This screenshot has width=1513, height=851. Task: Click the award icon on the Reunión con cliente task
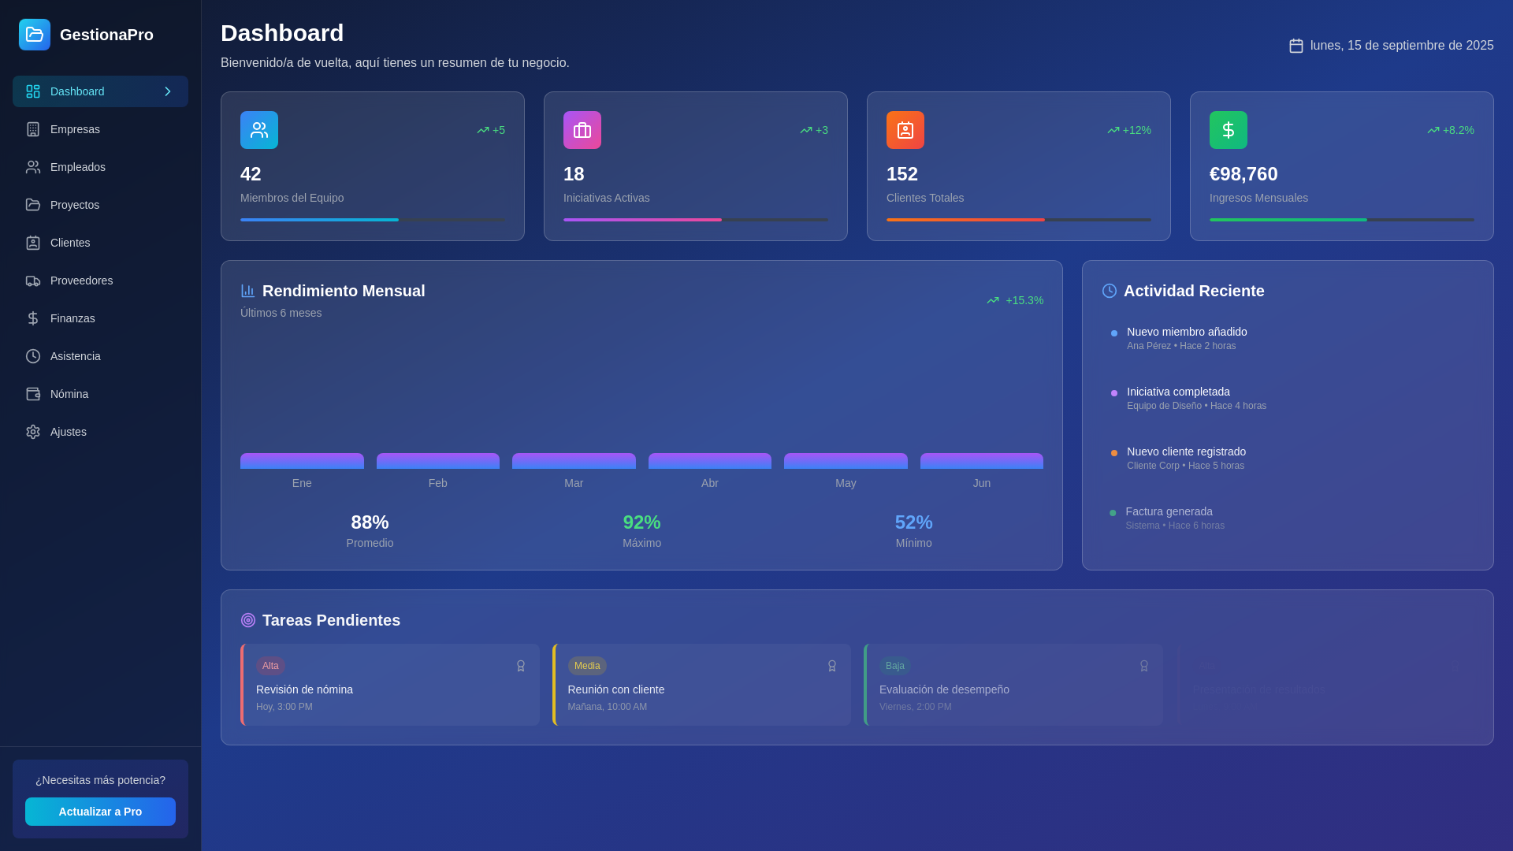tap(832, 666)
